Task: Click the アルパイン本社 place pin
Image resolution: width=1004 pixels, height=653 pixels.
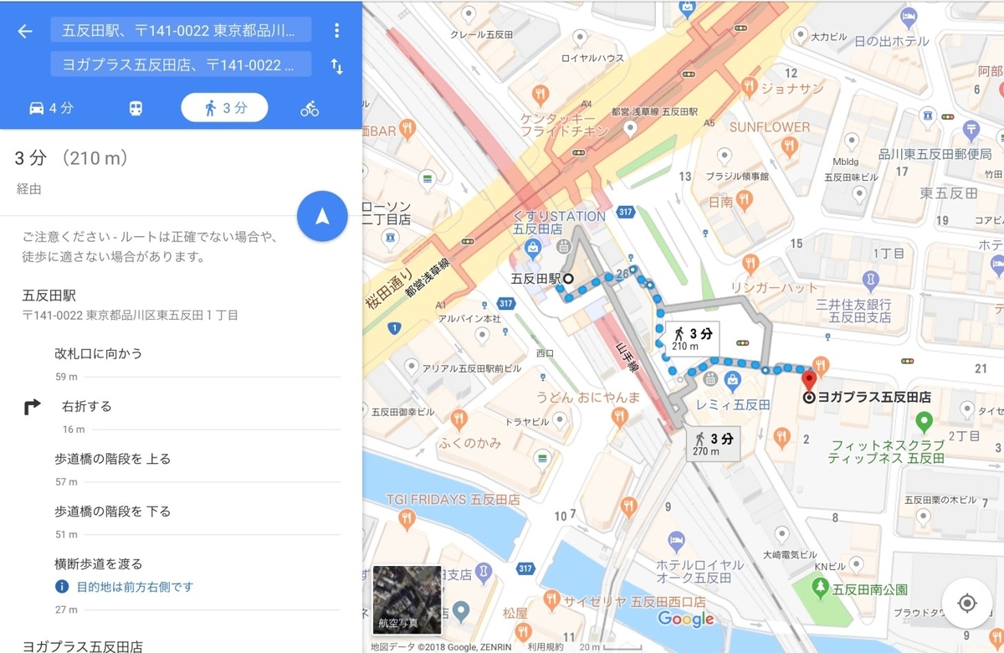Action: pyautogui.click(x=481, y=336)
